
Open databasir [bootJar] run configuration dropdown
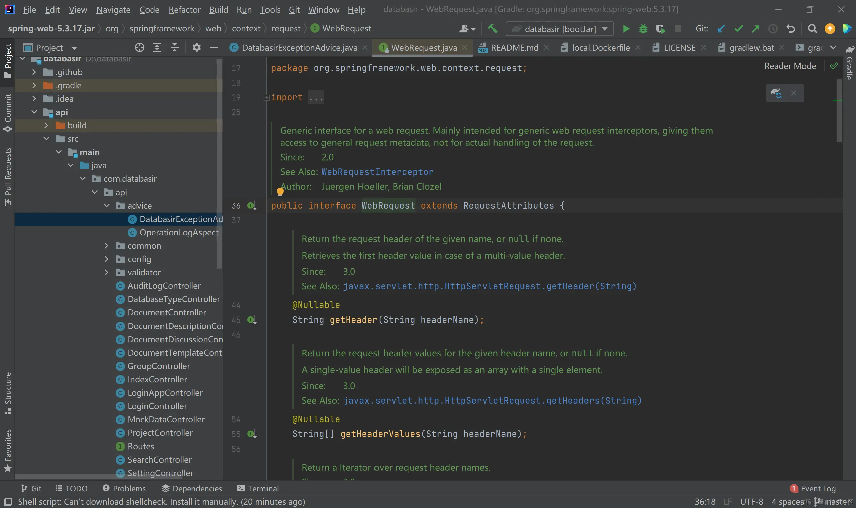(559, 29)
